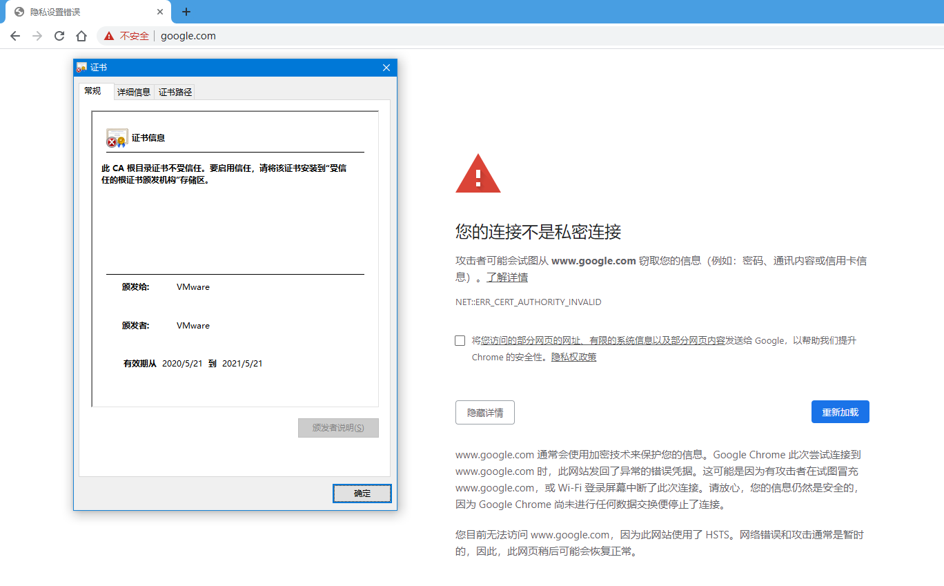Click the NET::ERR_CERT_AUTHORITY_INVALID error code
Image resolution: width=944 pixels, height=586 pixels.
pyautogui.click(x=529, y=302)
